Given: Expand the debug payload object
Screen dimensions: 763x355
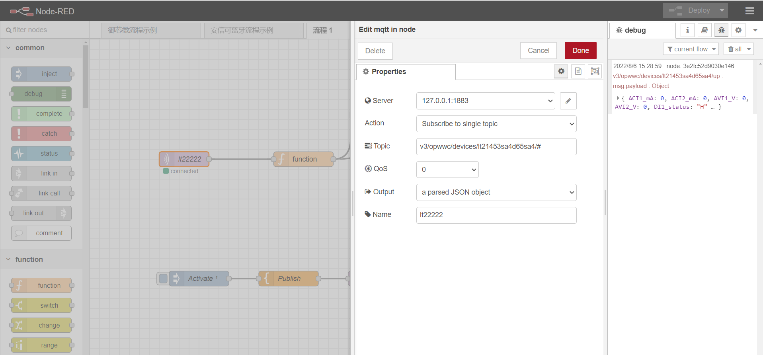Looking at the screenshot, I should 618,98.
